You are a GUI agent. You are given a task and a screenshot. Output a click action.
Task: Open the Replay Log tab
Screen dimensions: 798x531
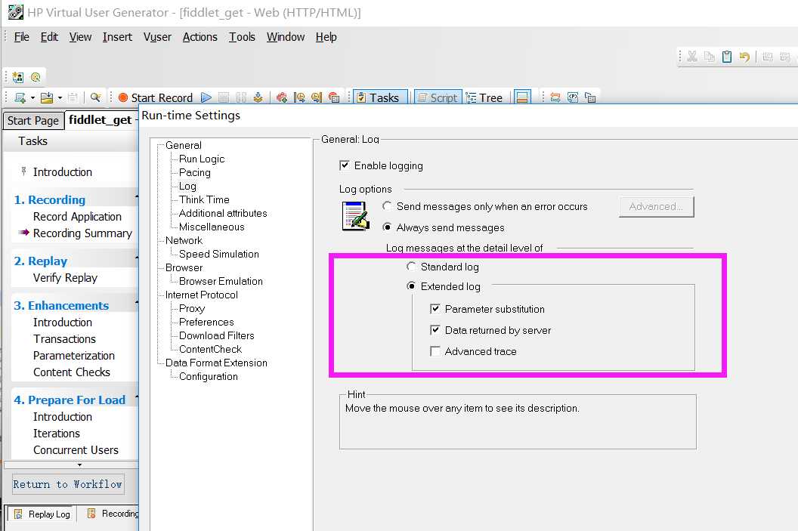click(42, 514)
